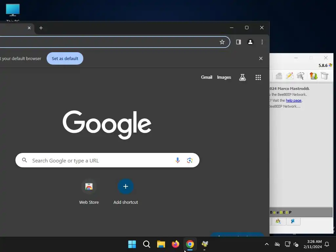336x252 pixels.
Task: Expand the hidden system tray icons
Action: [x=267, y=244]
